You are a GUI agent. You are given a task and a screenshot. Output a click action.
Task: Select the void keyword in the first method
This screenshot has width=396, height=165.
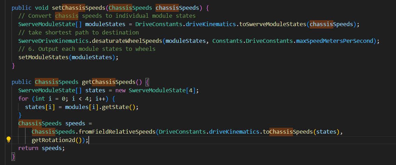(42, 8)
